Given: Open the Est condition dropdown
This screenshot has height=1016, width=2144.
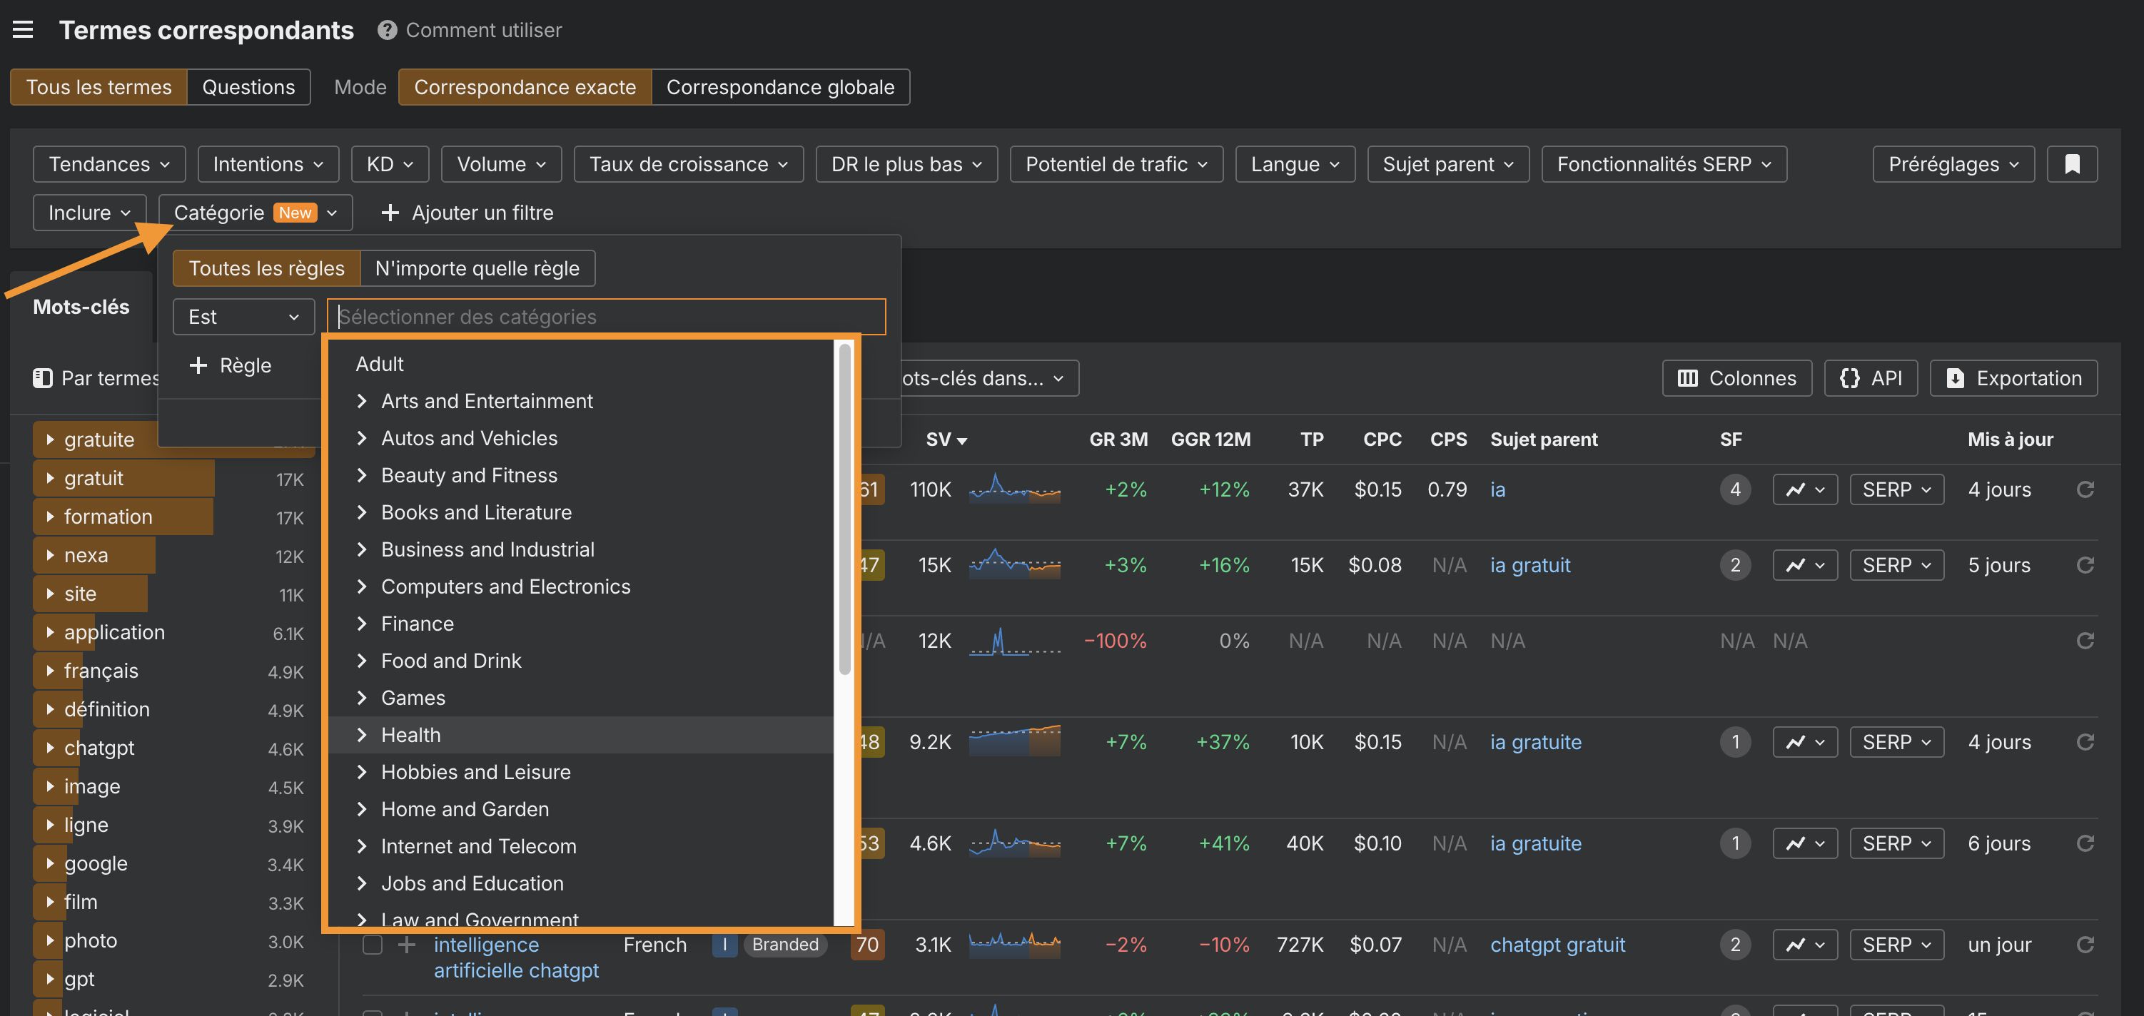Looking at the screenshot, I should [x=243, y=316].
